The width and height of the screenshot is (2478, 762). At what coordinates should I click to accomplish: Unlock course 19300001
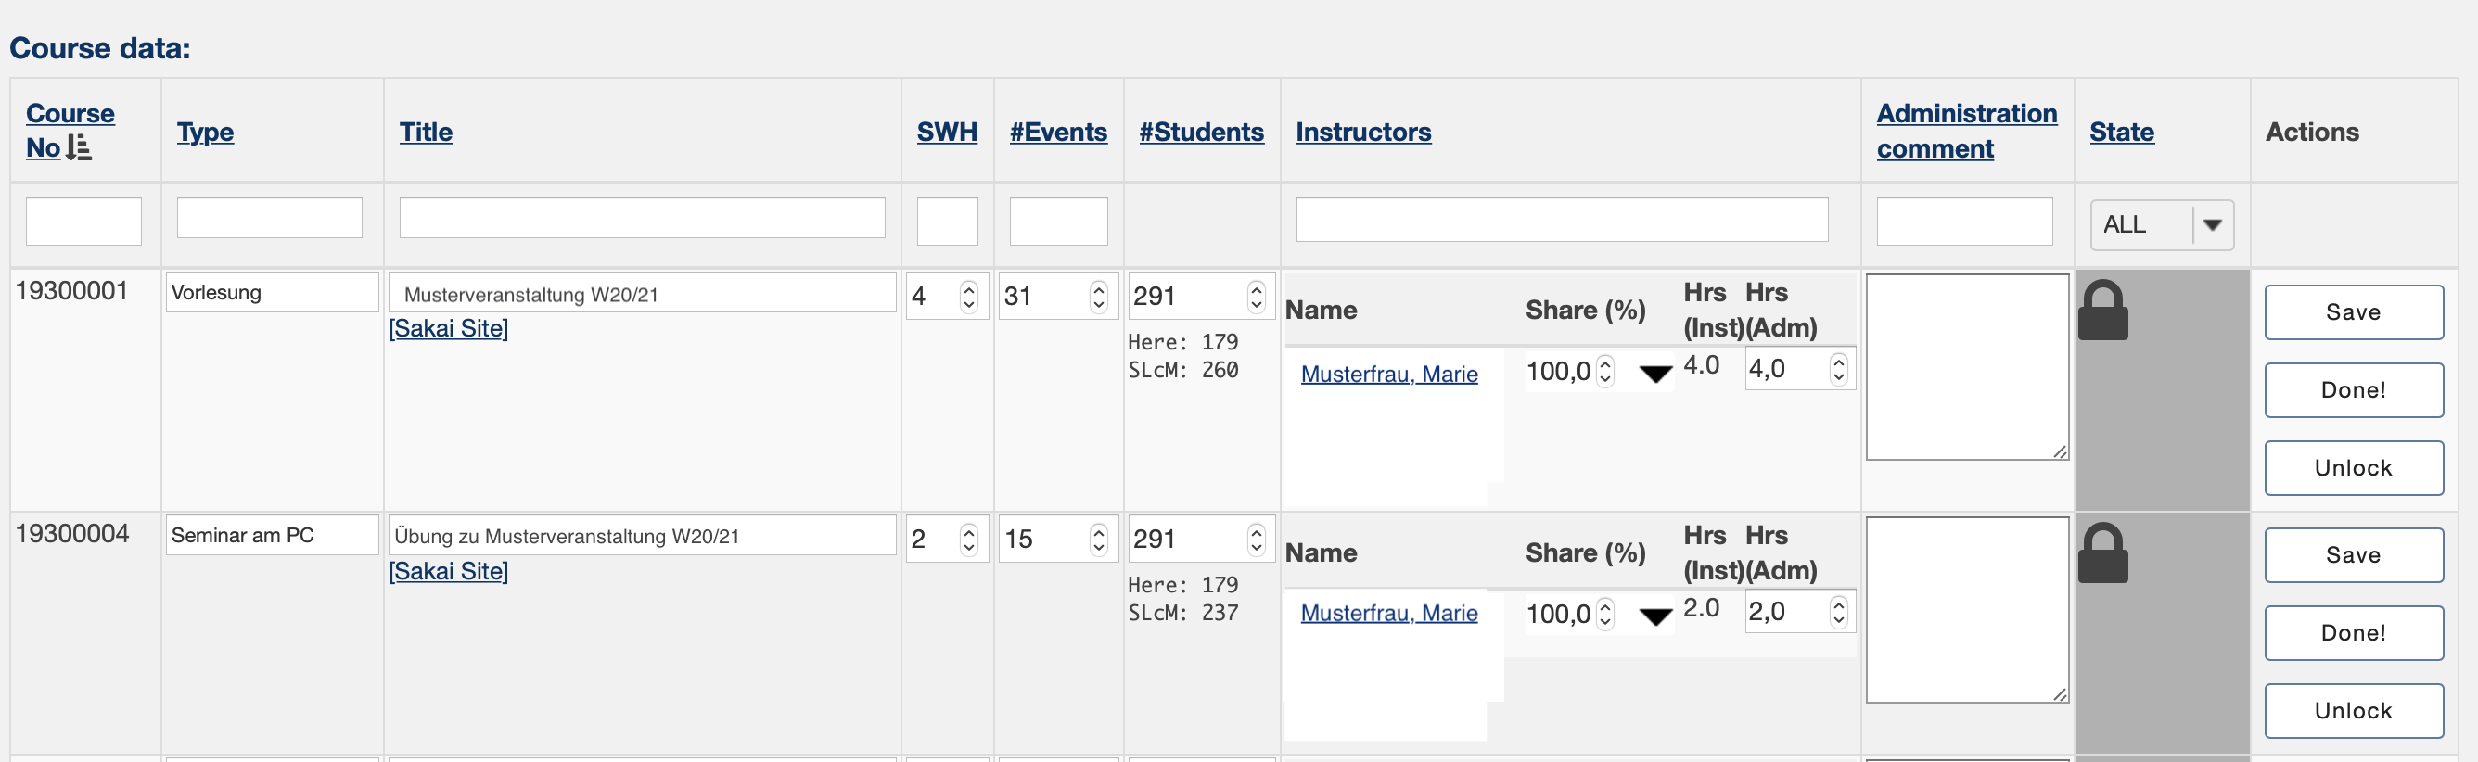click(2353, 467)
